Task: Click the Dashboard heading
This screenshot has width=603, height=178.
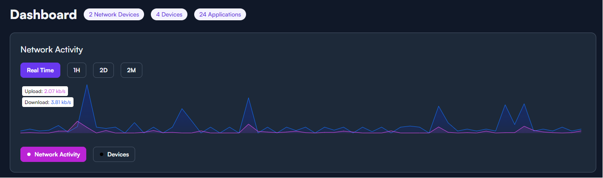Action: tap(43, 14)
